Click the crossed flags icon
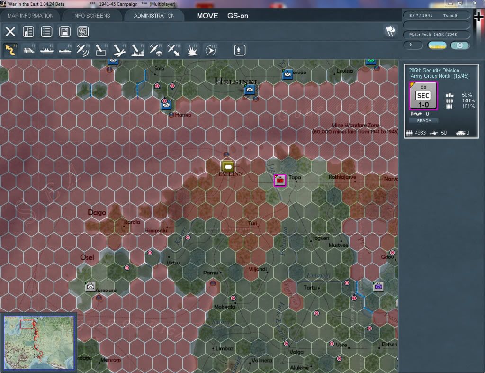The height and width of the screenshot is (373, 485). click(390, 31)
